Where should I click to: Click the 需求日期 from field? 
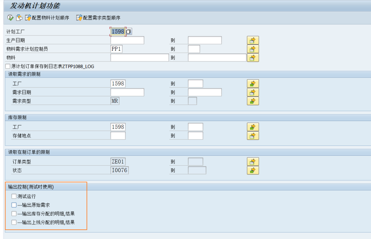[127, 92]
